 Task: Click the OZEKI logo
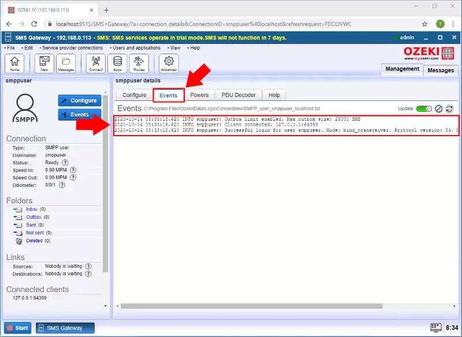tap(429, 53)
